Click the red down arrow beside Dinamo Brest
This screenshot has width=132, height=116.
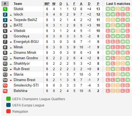11,81
